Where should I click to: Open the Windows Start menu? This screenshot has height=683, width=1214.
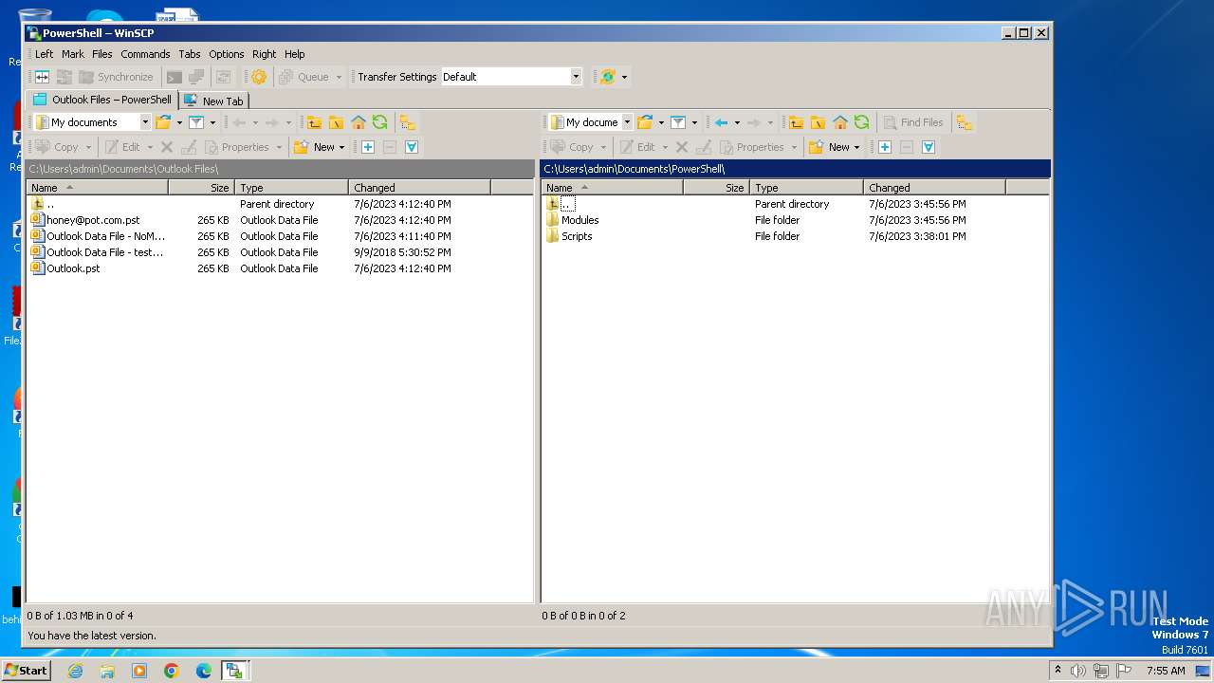click(x=26, y=671)
